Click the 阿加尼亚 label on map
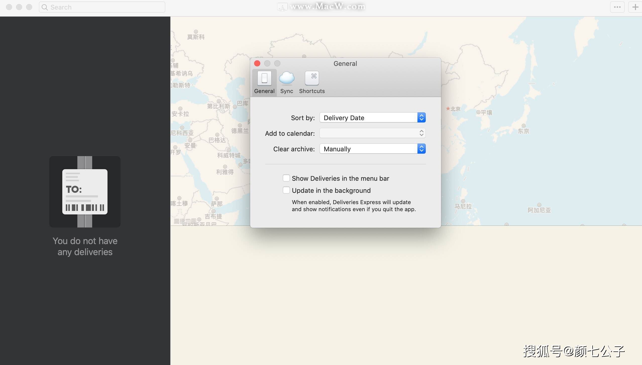This screenshot has width=642, height=365. [539, 210]
